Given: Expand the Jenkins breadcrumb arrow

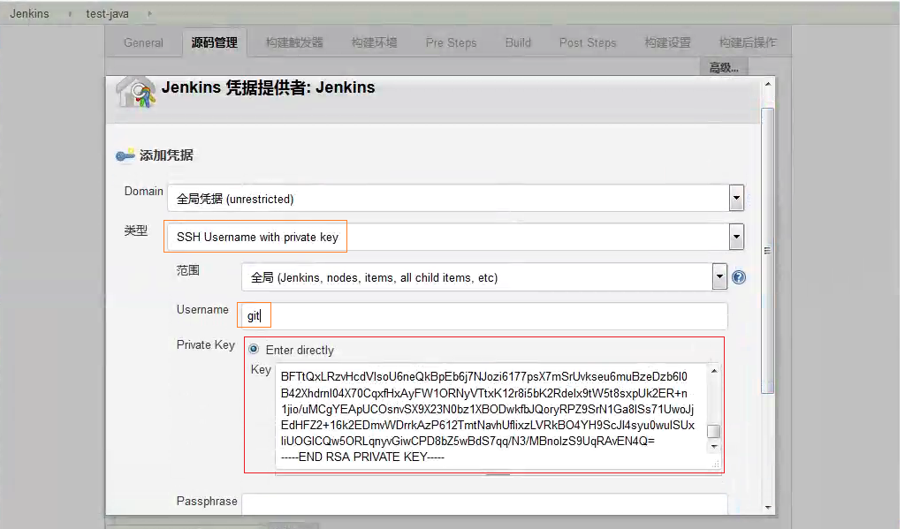Looking at the screenshot, I should click(x=70, y=14).
